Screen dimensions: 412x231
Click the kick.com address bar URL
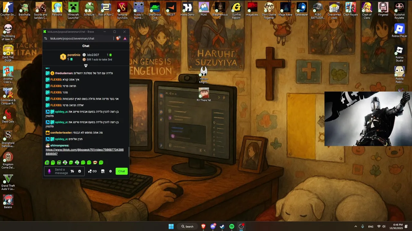(72, 38)
